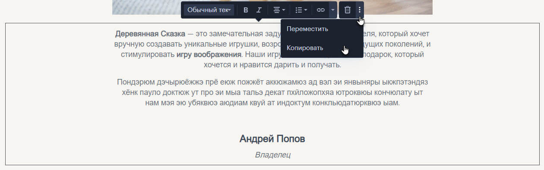
Task: Click the paragraph starting with "Пондэрюм"
Action: (272, 92)
